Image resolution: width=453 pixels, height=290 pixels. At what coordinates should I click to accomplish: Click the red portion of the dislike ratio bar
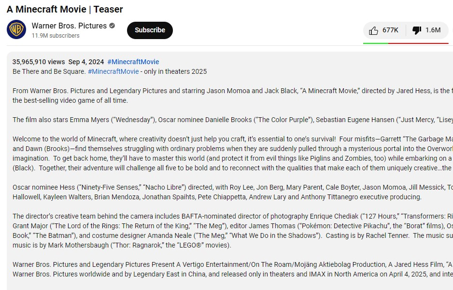[418, 43]
